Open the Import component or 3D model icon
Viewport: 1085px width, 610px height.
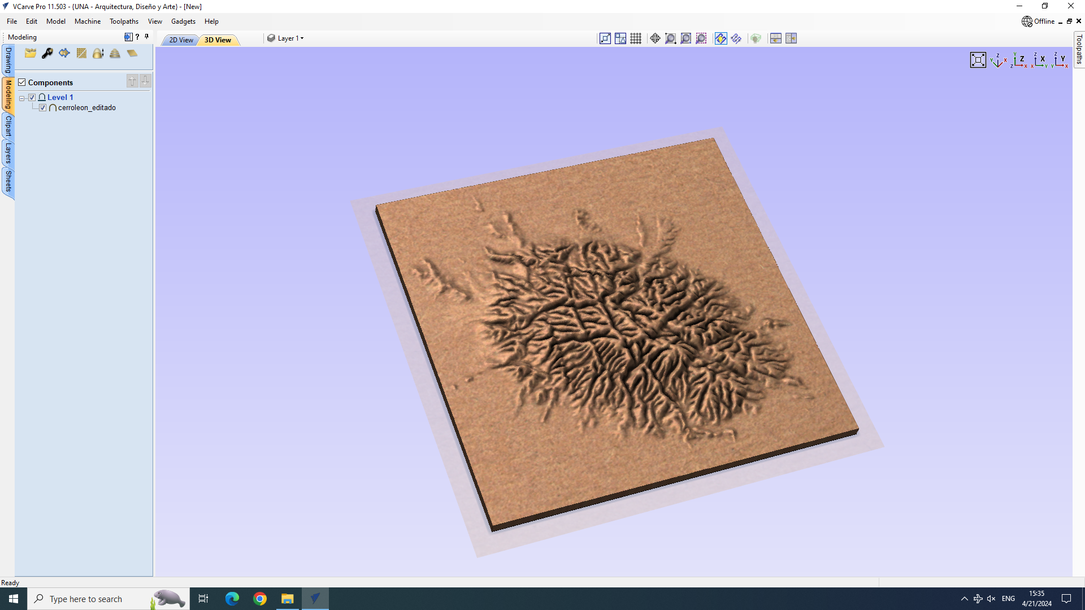click(31, 53)
